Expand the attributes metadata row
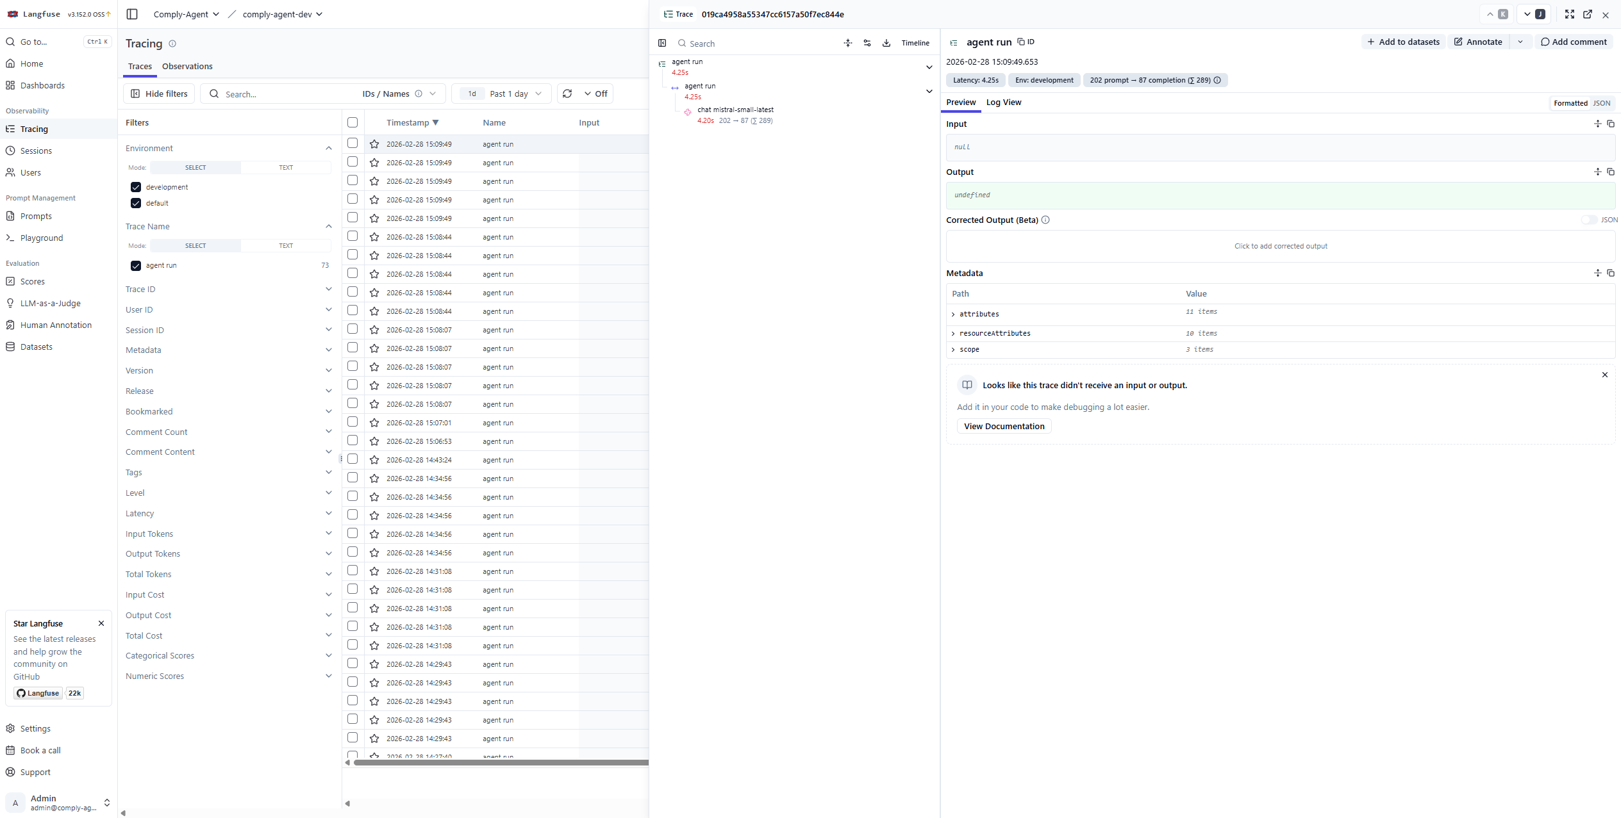 953,314
